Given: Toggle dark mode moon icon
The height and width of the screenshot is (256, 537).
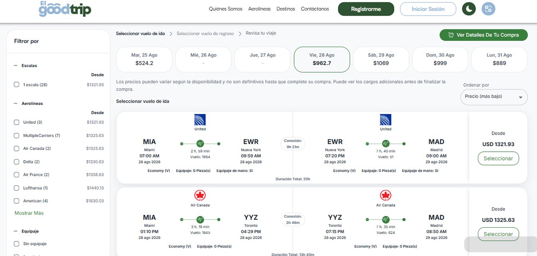Looking at the screenshot, I should click(x=469, y=9).
